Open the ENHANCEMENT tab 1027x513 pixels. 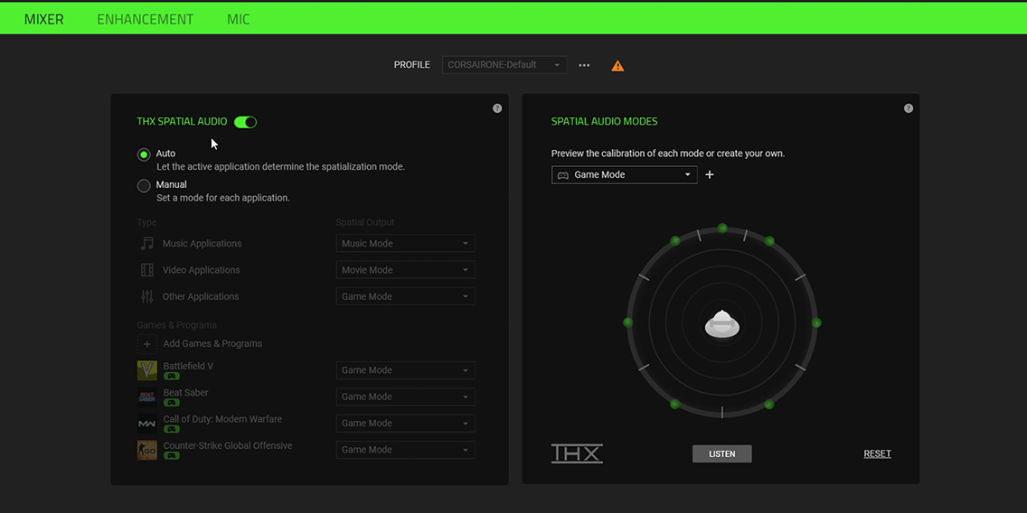pos(146,19)
